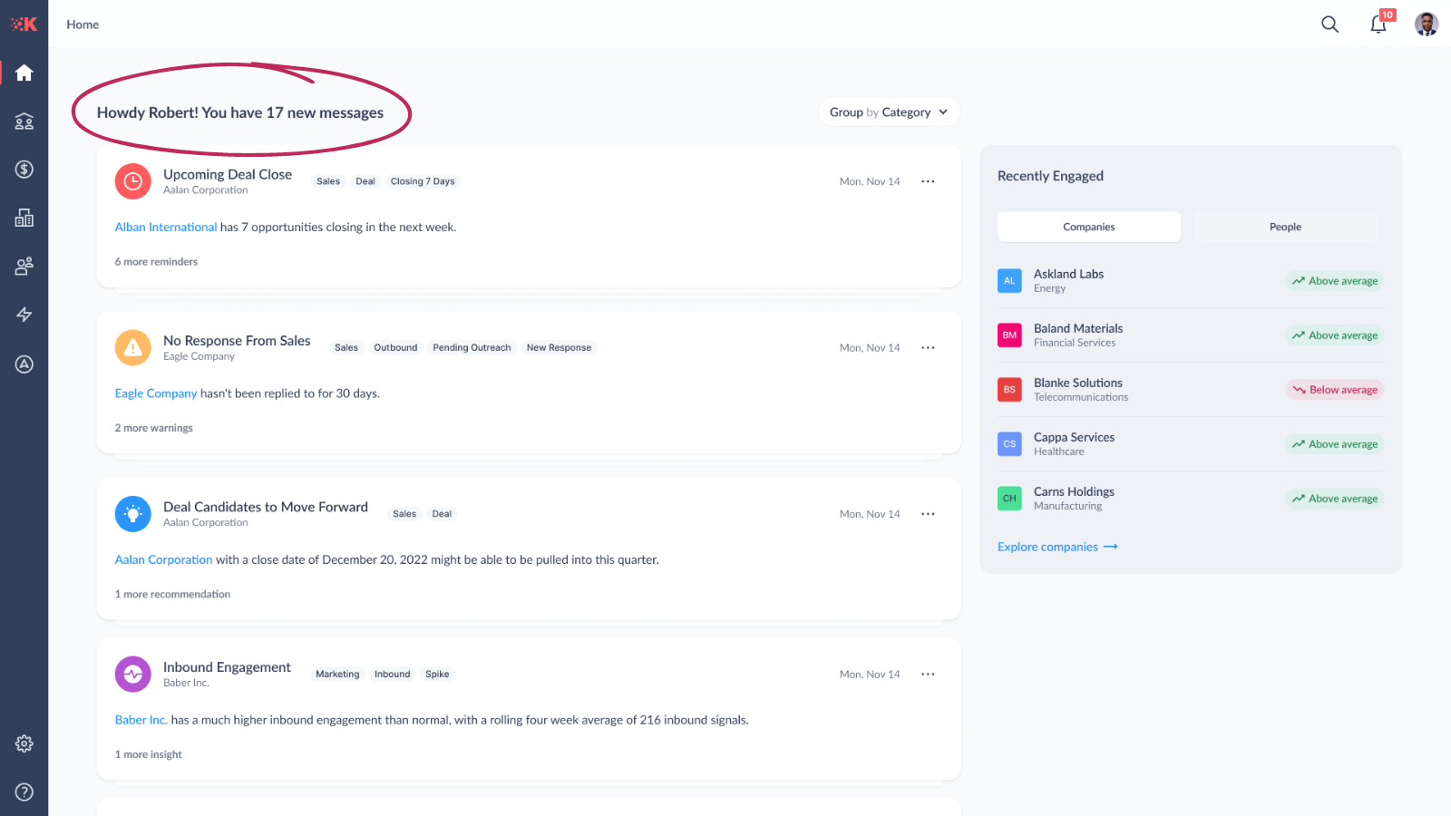Click the Help question mark icon
The height and width of the screenshot is (816, 1451).
point(24,792)
